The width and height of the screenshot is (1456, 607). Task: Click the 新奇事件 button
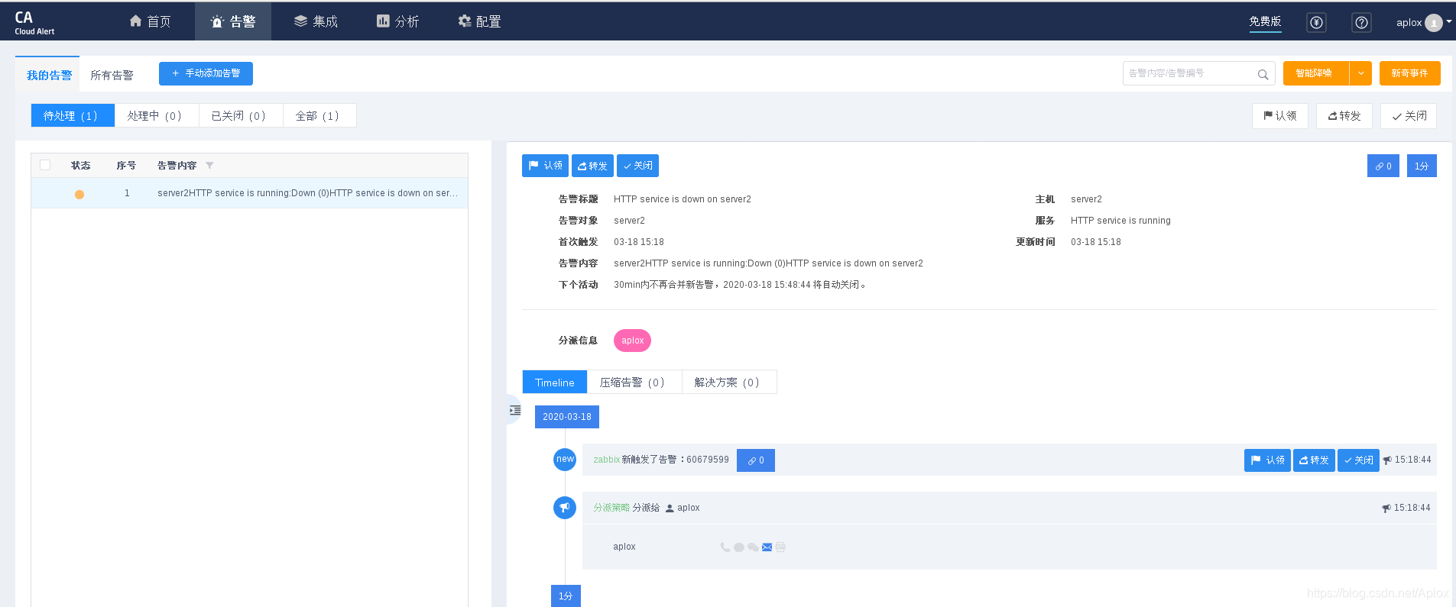1409,73
